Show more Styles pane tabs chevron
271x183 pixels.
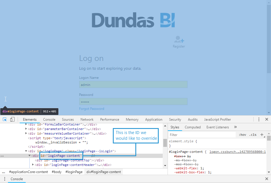[235, 127]
